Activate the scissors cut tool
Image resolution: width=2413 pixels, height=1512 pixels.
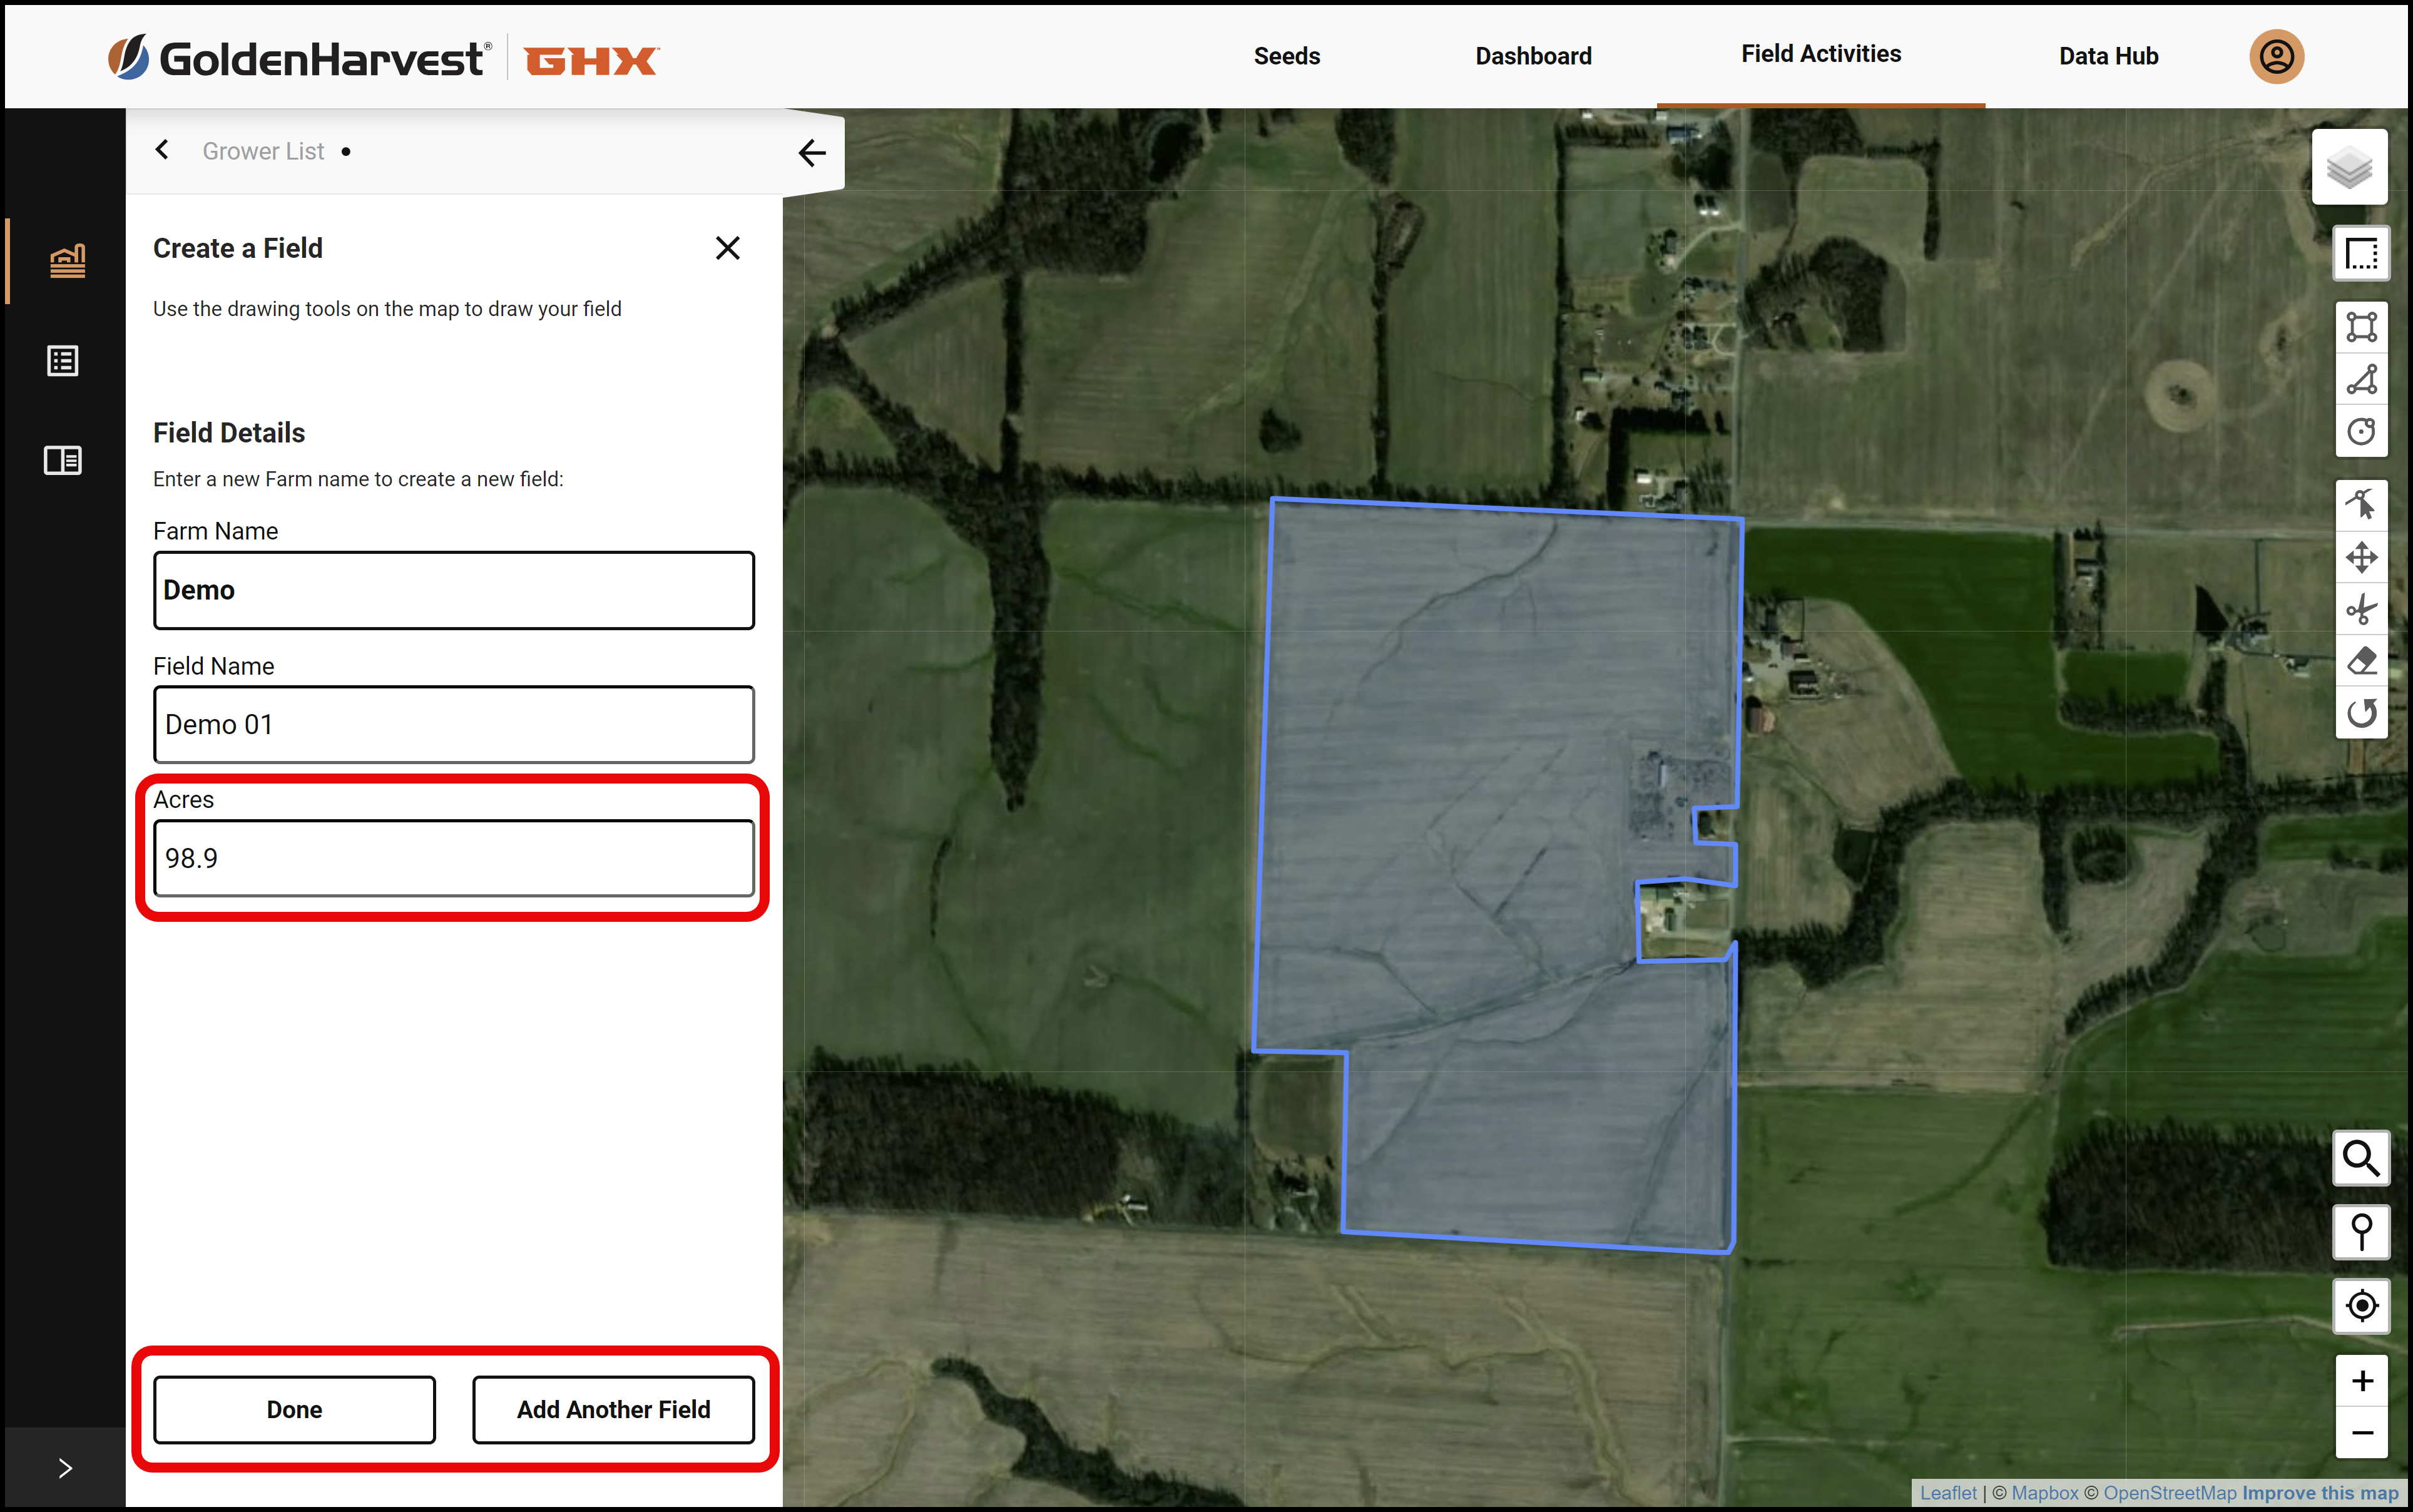(x=2361, y=609)
